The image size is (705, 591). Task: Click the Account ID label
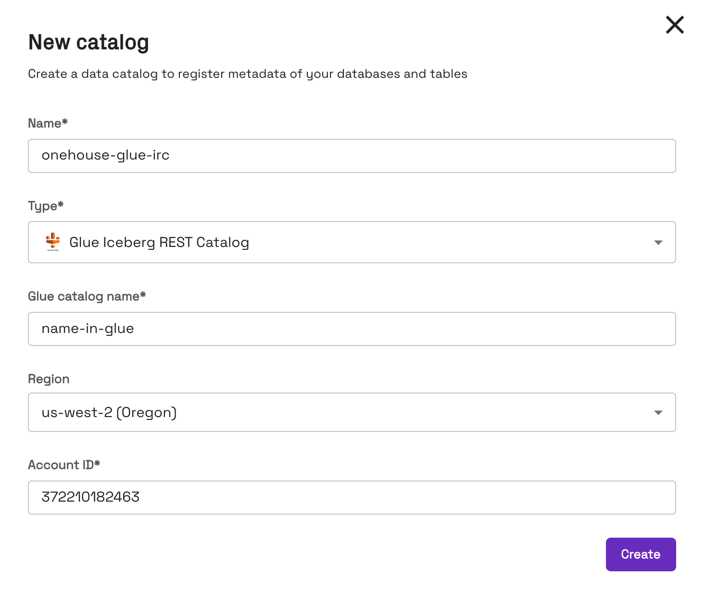(61, 465)
